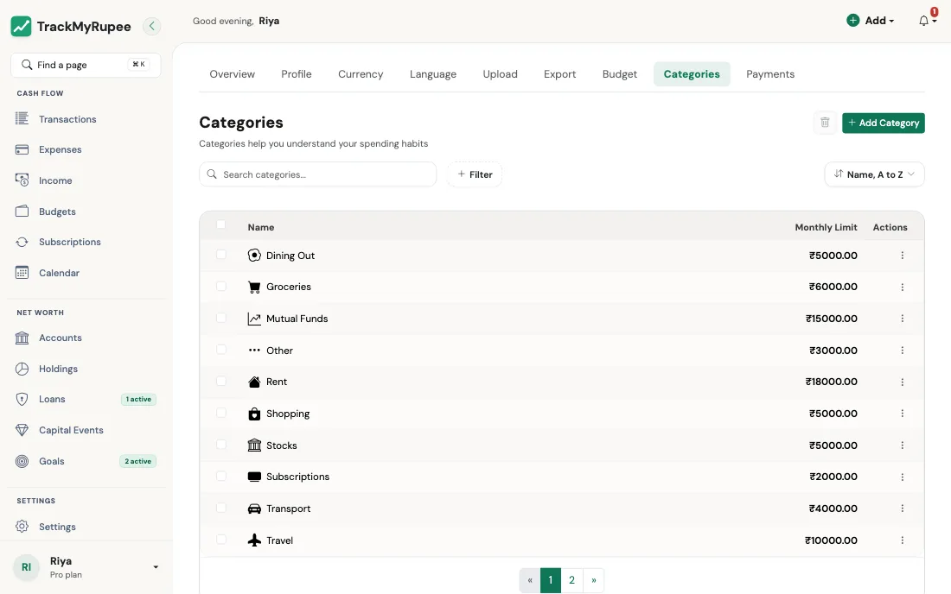The height and width of the screenshot is (594, 951).
Task: Open the Name, A to Z sort dropdown
Action: coord(874,174)
